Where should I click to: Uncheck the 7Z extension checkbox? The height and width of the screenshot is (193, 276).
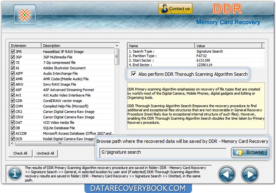13,63
